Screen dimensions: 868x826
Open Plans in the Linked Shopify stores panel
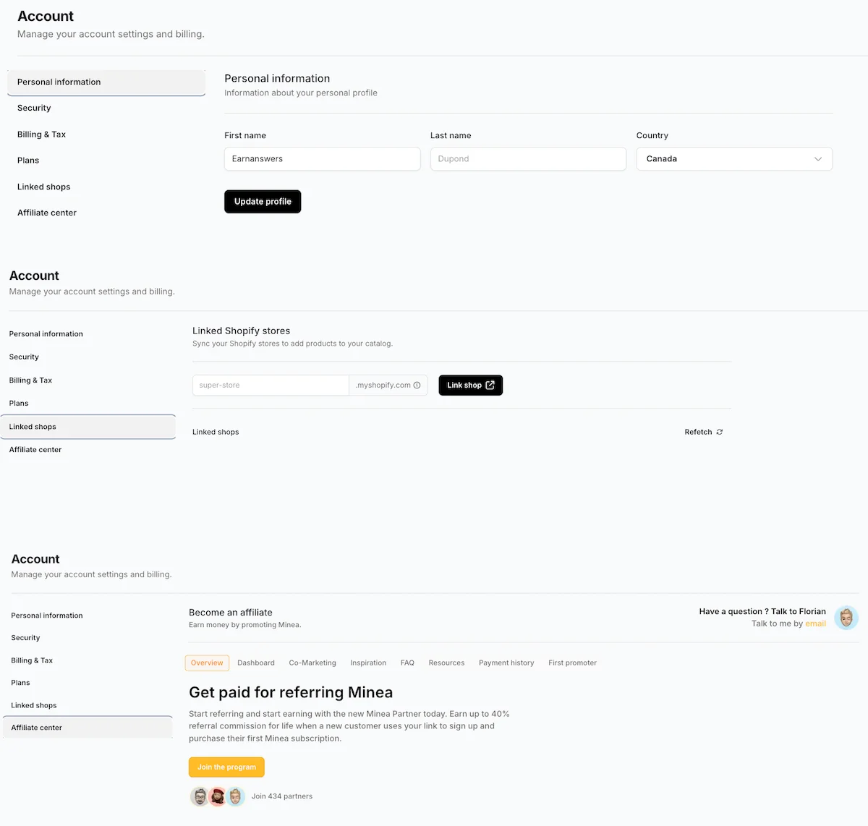pyautogui.click(x=19, y=404)
